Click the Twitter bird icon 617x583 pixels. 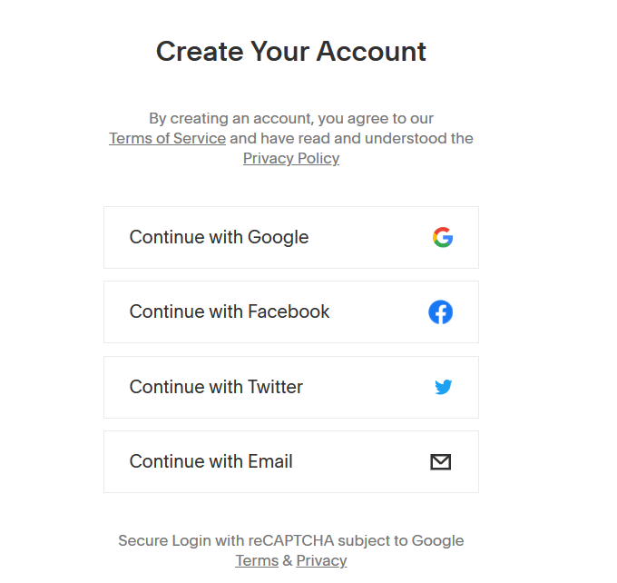pyautogui.click(x=443, y=388)
